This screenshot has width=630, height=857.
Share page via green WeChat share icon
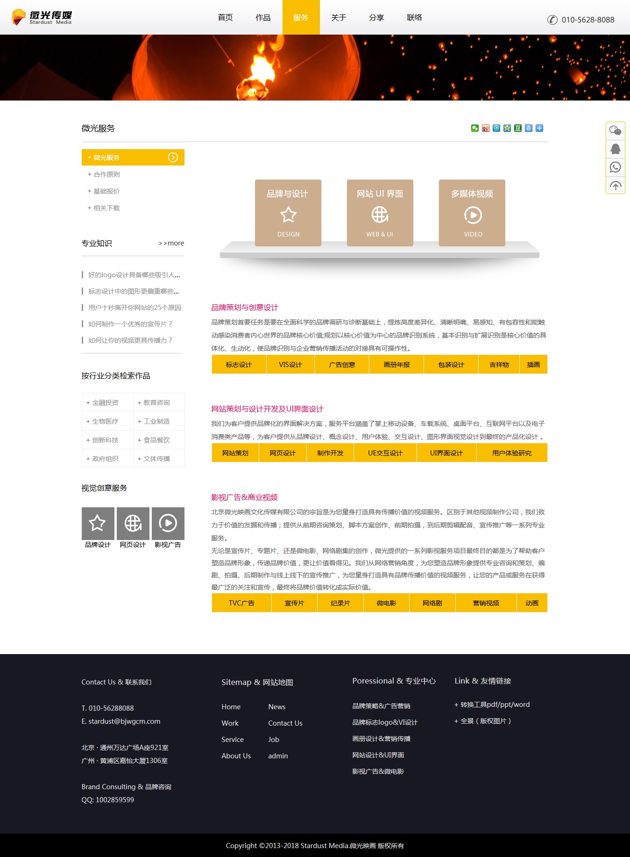tap(474, 128)
